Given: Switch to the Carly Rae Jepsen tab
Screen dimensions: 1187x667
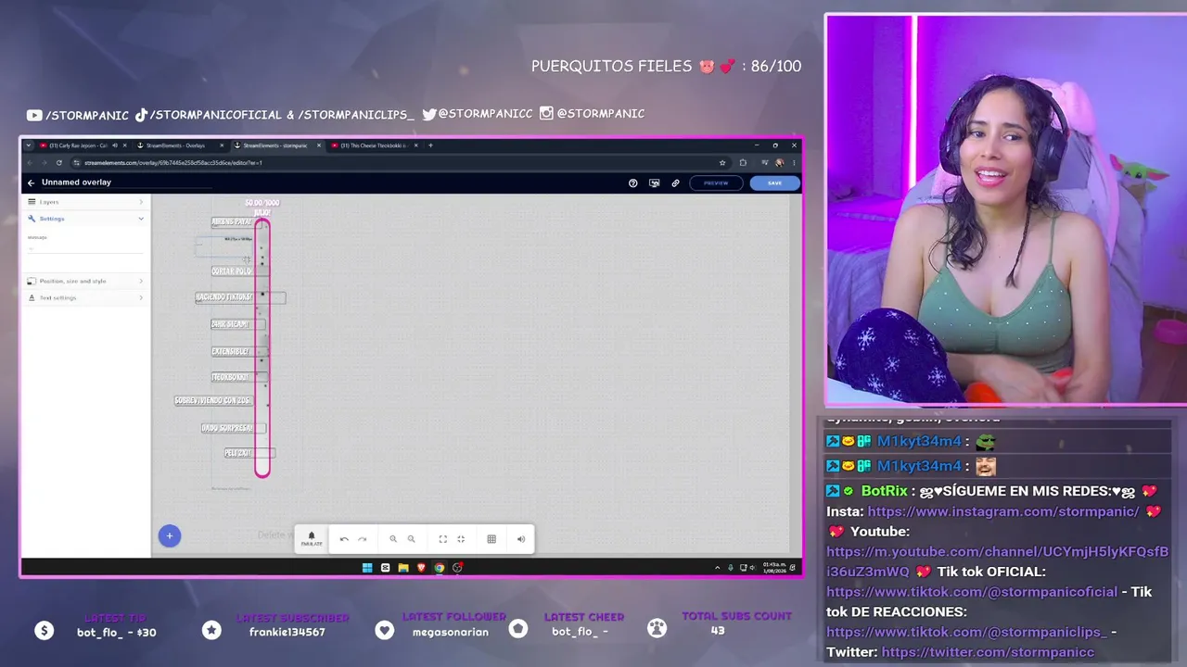Looking at the screenshot, I should [79, 145].
